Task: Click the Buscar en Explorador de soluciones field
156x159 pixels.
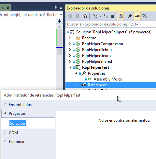Action: [x=111, y=24]
